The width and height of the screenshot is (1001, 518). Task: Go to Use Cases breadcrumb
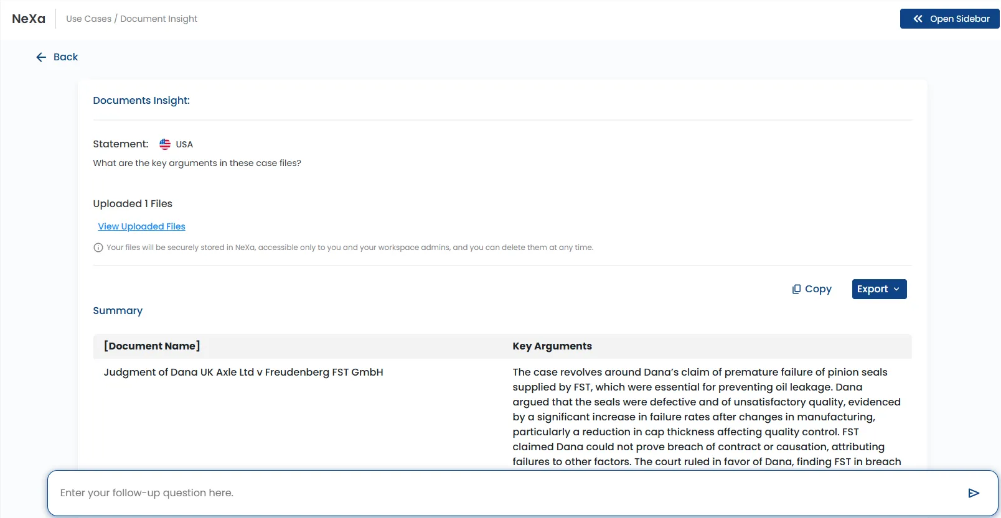pyautogui.click(x=88, y=19)
